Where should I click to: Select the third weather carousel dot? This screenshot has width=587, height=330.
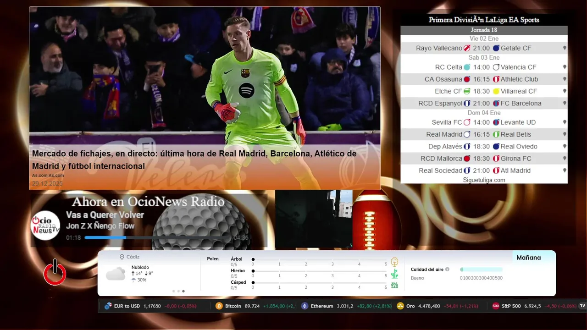pos(183,291)
